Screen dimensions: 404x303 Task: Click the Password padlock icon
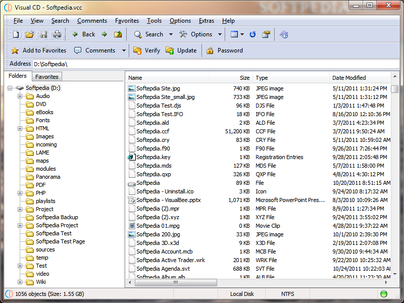click(210, 50)
